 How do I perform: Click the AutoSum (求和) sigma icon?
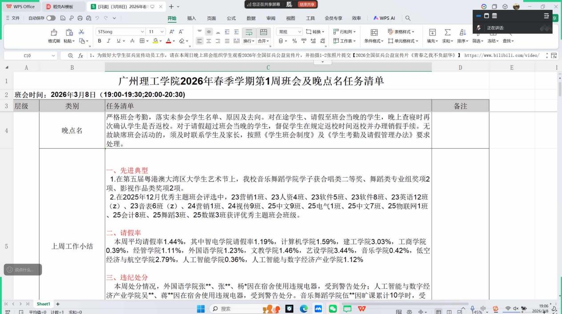(448, 33)
